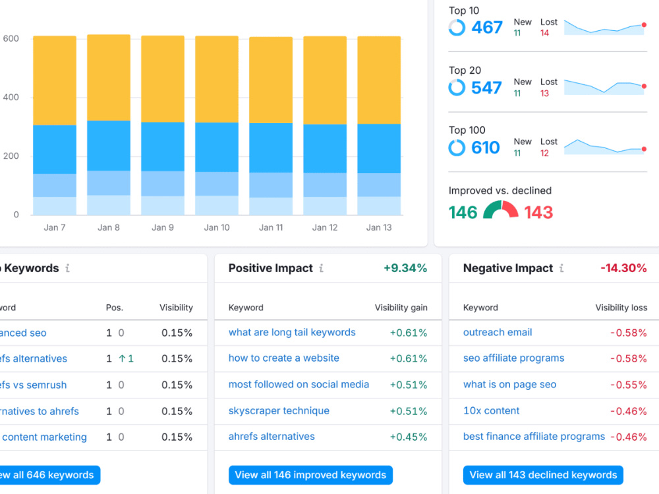Click the Visibility loss column header

tap(621, 308)
